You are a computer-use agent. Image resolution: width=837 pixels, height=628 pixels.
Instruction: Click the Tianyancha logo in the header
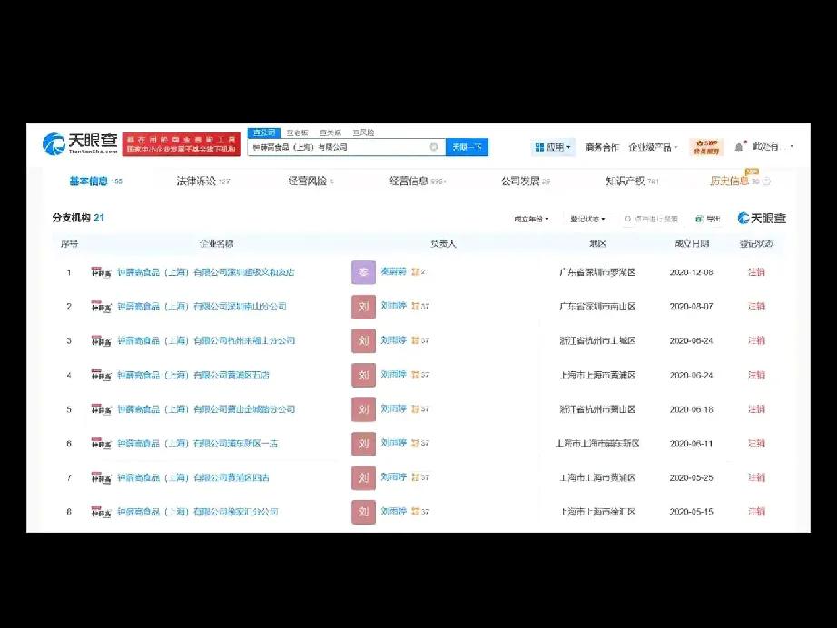[80, 143]
